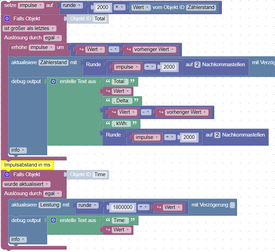Screen dimensions: 275x252
Task: Edit the 2000 multiplier number field
Action: click(x=102, y=7)
